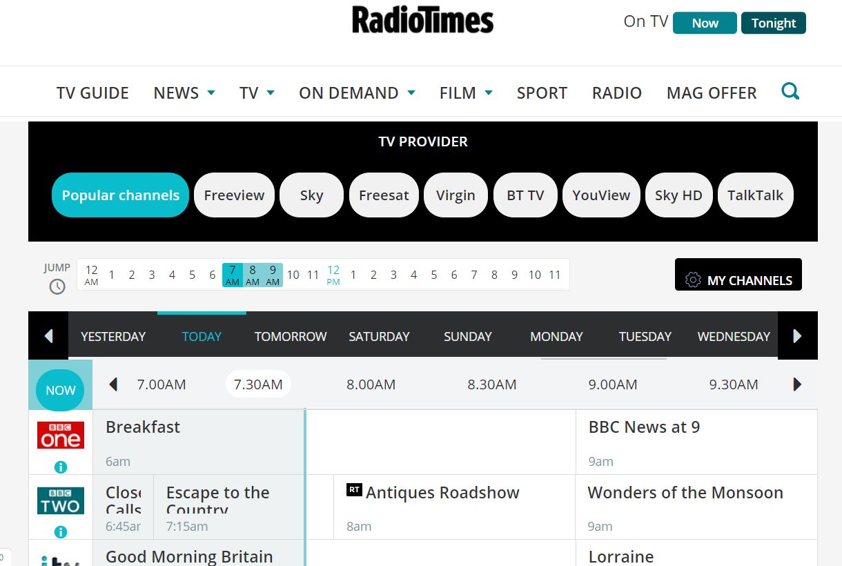The image size is (842, 566).
Task: Open the BBC One info icon
Action: click(x=61, y=467)
